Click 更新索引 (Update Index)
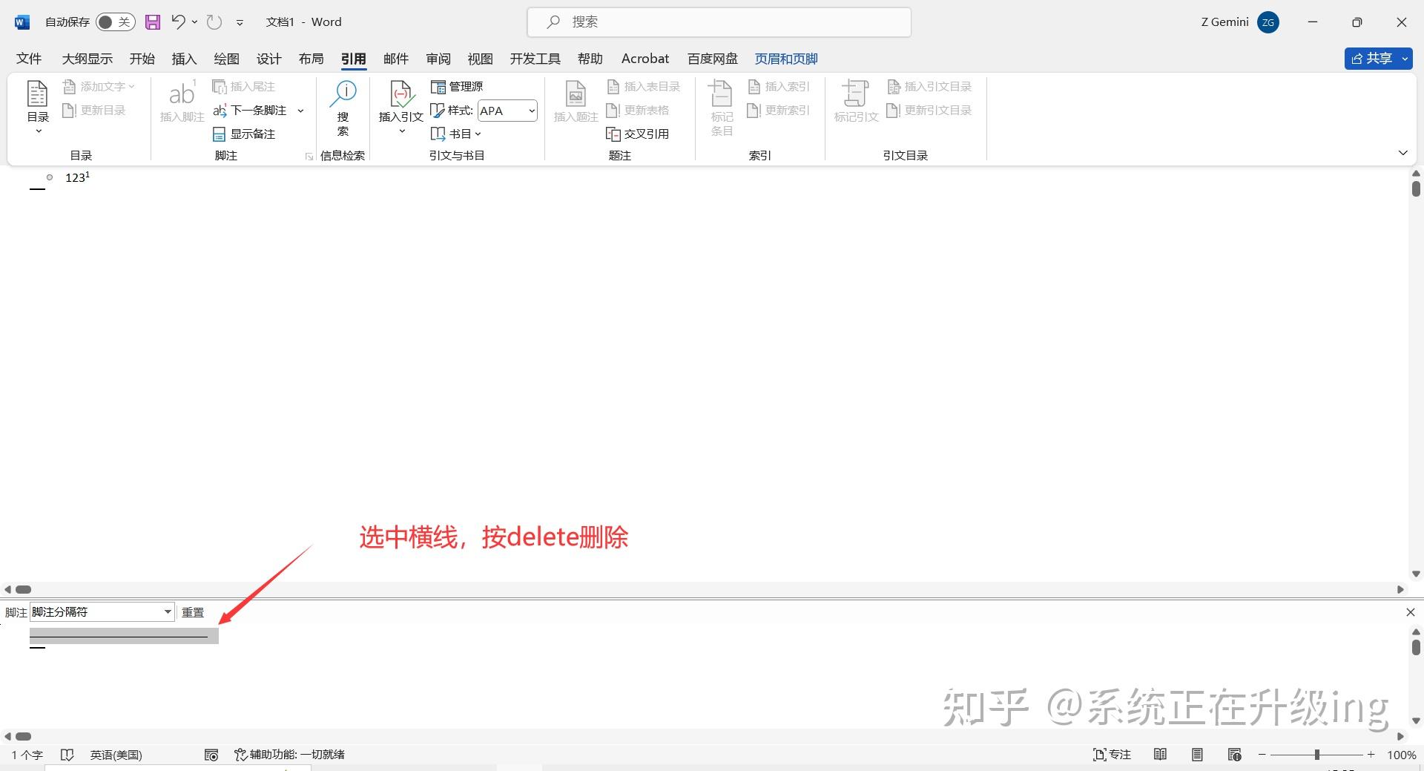Screen dimensions: 1424x771 (779, 110)
